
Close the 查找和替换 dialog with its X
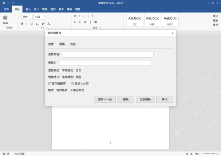[x=173, y=33]
